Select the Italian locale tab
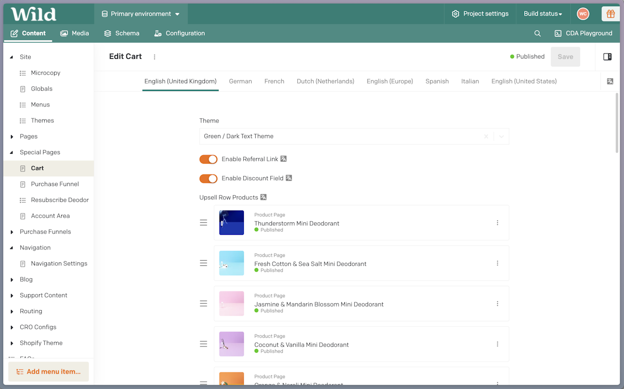The height and width of the screenshot is (389, 624). pyautogui.click(x=470, y=82)
